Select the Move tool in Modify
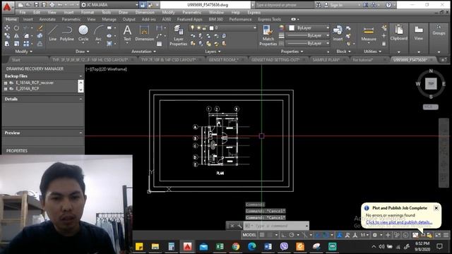 coord(7,28)
